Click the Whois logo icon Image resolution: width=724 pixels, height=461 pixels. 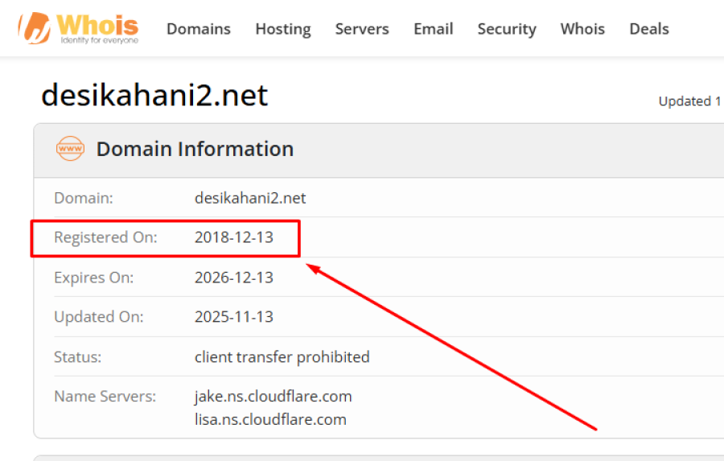(35, 27)
